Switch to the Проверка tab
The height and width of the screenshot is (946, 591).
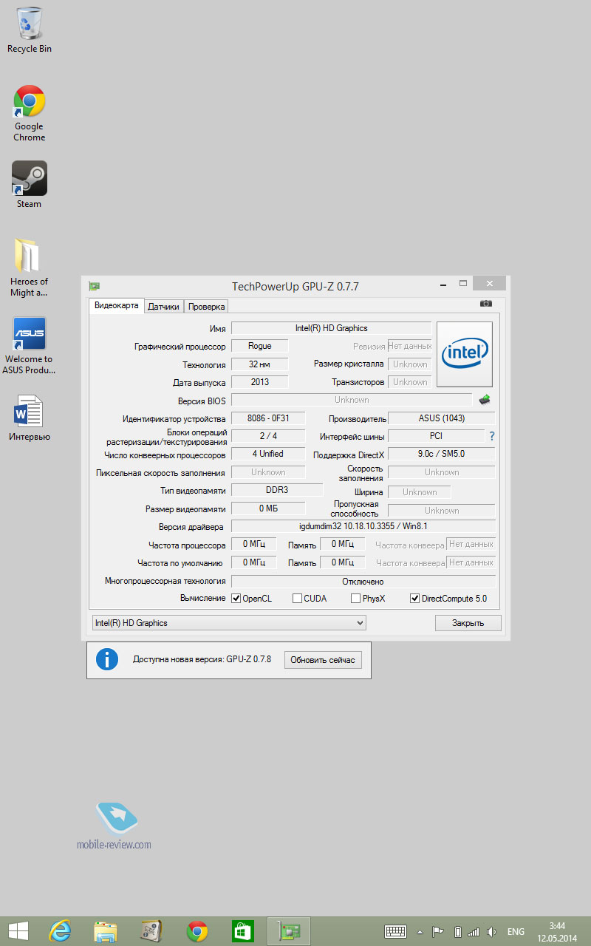coord(206,307)
